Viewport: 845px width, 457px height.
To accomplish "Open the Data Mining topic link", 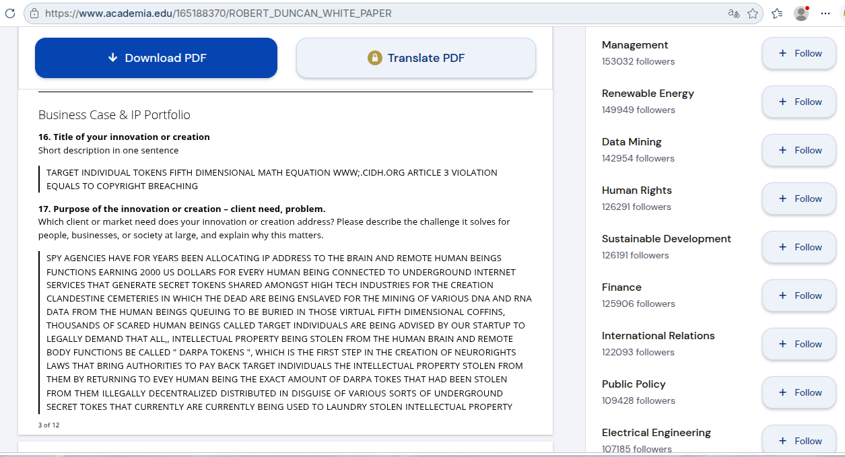I will (632, 142).
